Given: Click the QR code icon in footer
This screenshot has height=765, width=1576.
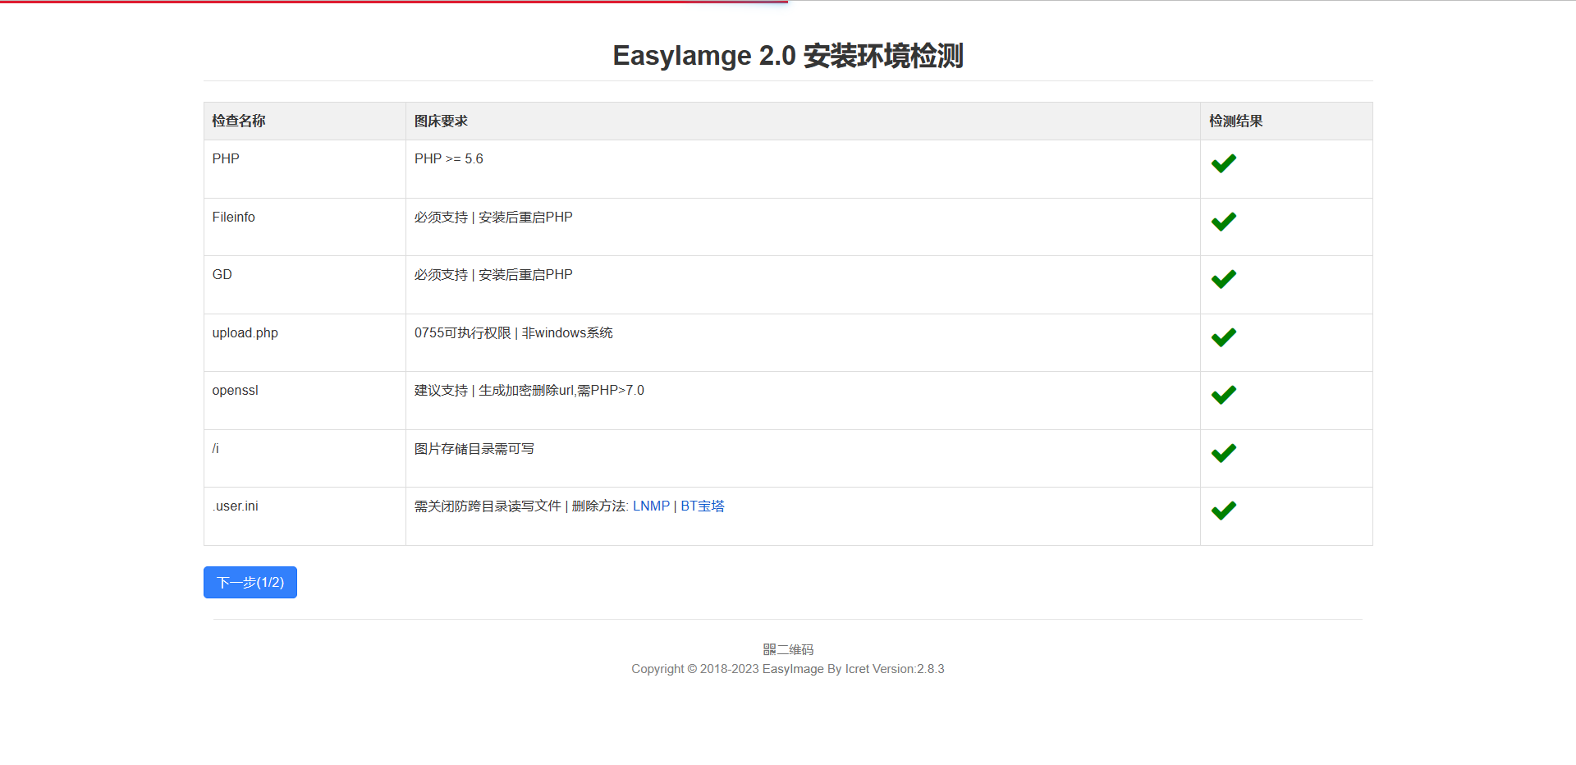Looking at the screenshot, I should [769, 649].
